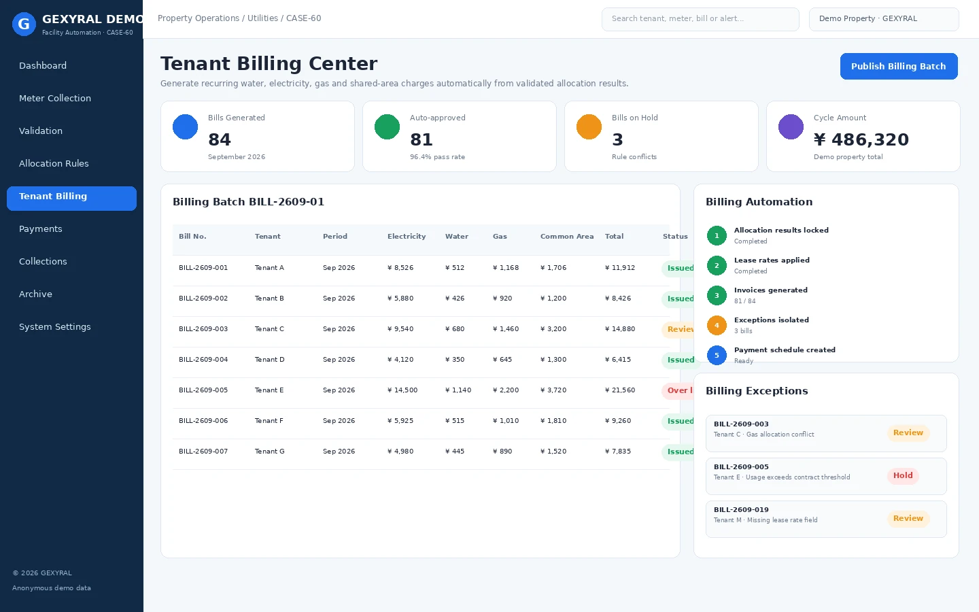The height and width of the screenshot is (612, 979).
Task: Go to Meter Collection
Action: [71, 99]
